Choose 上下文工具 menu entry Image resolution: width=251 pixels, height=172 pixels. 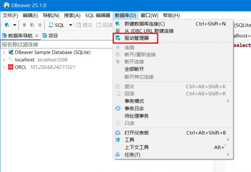click(x=173, y=147)
